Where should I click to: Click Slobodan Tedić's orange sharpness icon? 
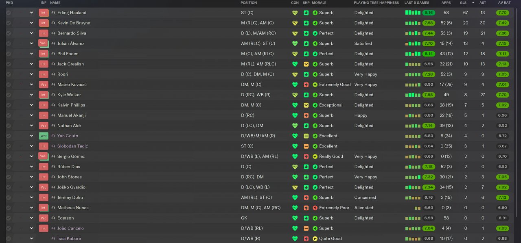(x=306, y=146)
